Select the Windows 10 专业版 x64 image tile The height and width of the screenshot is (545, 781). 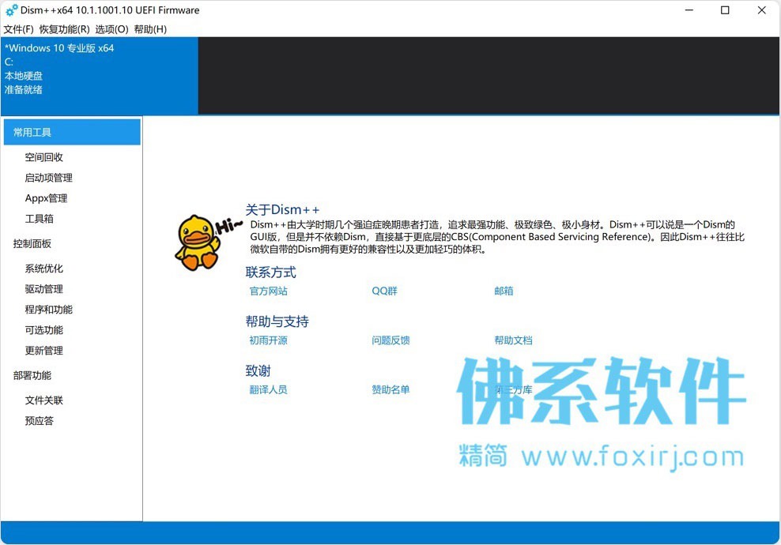point(100,76)
